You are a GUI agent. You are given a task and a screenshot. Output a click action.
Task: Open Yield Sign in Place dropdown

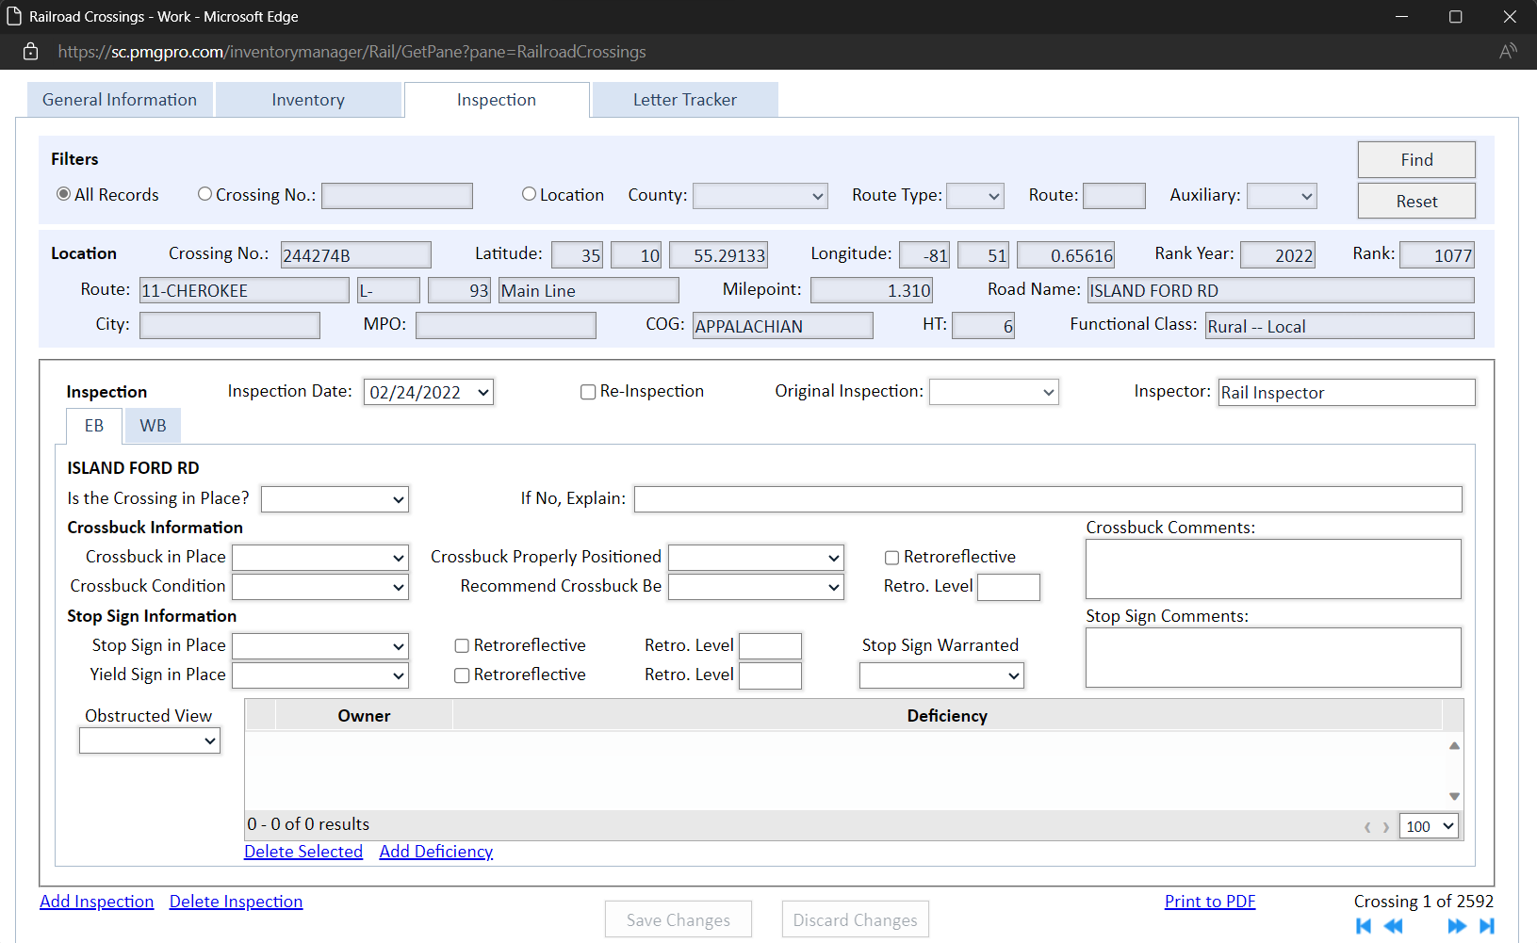(x=320, y=675)
